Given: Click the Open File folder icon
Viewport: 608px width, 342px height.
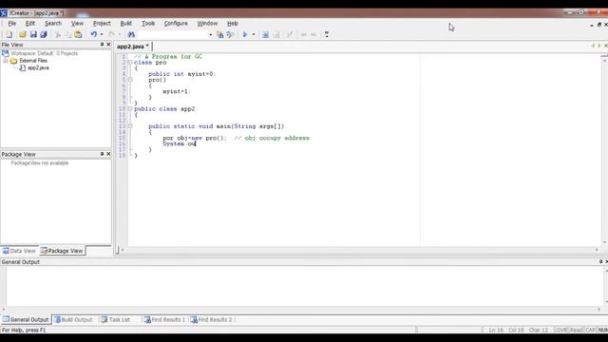Looking at the screenshot, I should (x=23, y=34).
